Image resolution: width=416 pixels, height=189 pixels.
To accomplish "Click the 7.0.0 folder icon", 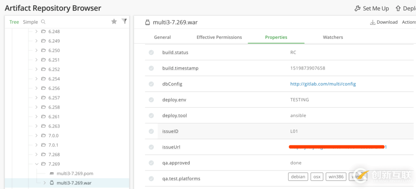I will [44, 136].
